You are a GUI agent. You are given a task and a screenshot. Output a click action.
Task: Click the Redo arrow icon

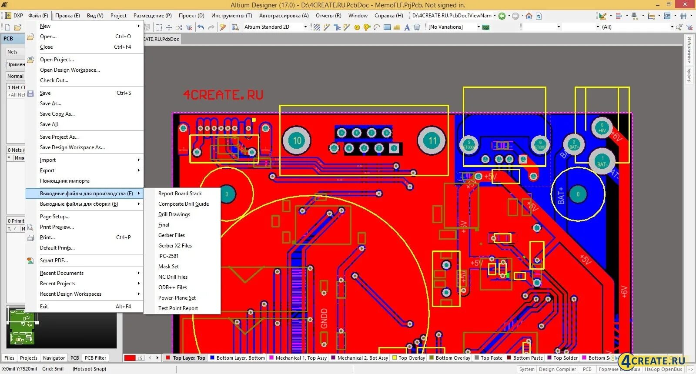[x=211, y=27]
